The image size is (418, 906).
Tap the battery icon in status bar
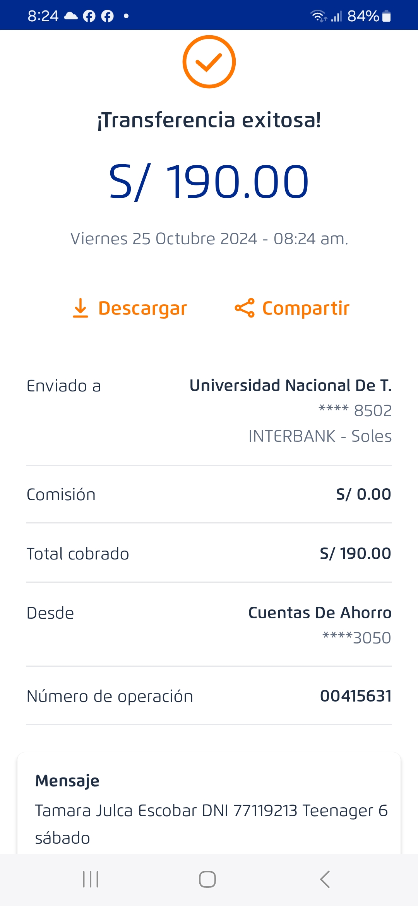point(386,16)
